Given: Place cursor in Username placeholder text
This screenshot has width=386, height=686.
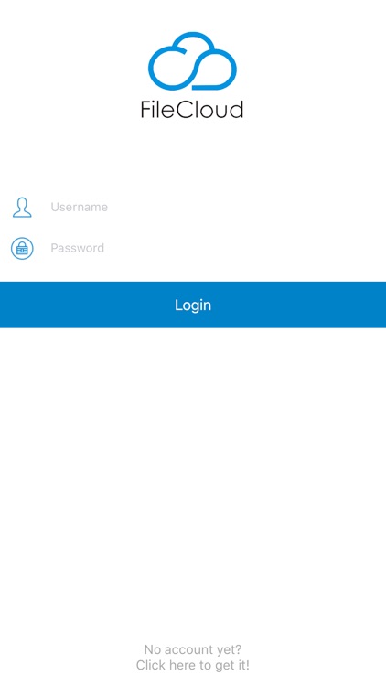Looking at the screenshot, I should 80,207.
